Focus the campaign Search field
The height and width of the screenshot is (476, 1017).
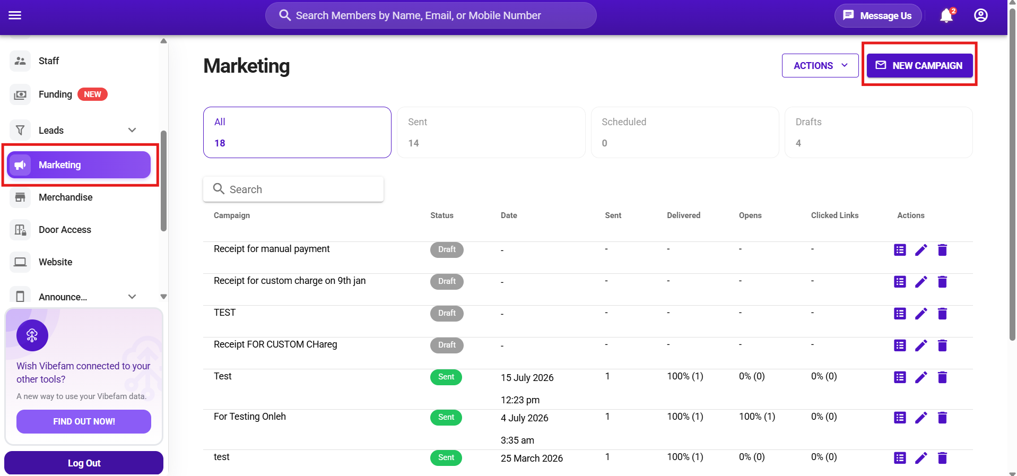point(293,189)
